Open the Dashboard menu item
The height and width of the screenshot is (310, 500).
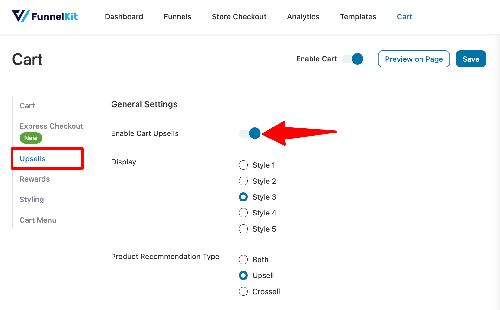pyautogui.click(x=124, y=17)
